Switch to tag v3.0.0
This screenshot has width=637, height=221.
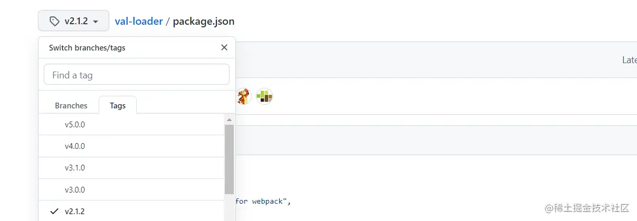pyautogui.click(x=75, y=189)
